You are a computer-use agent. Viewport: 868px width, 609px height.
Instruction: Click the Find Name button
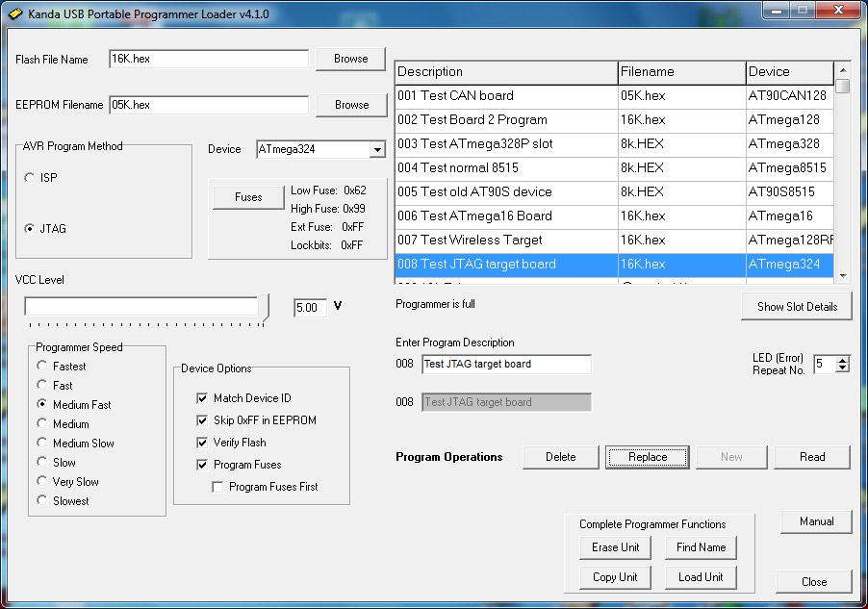(701, 547)
